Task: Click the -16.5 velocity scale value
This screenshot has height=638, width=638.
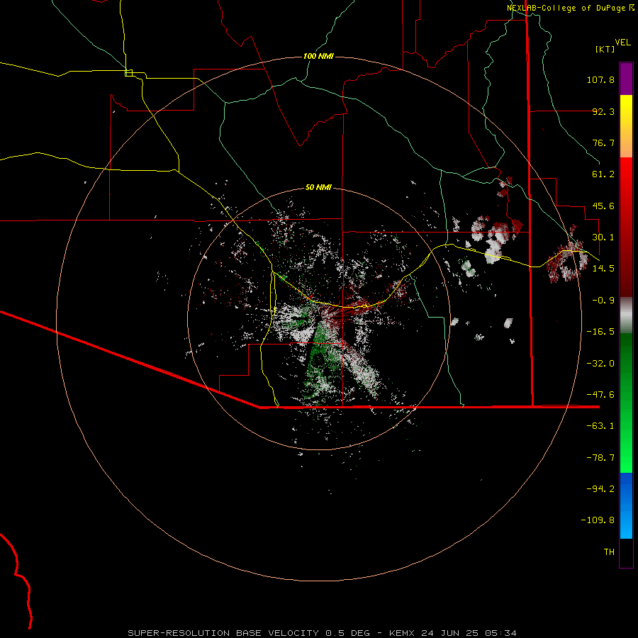Action: [x=600, y=332]
